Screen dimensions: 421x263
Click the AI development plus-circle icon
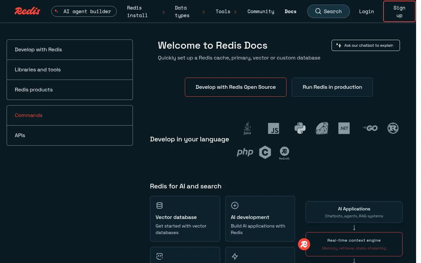pos(235,206)
